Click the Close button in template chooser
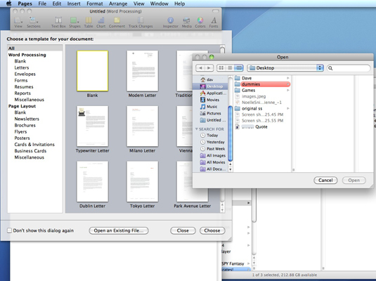Viewport: 376px width, 281px height. click(x=183, y=230)
